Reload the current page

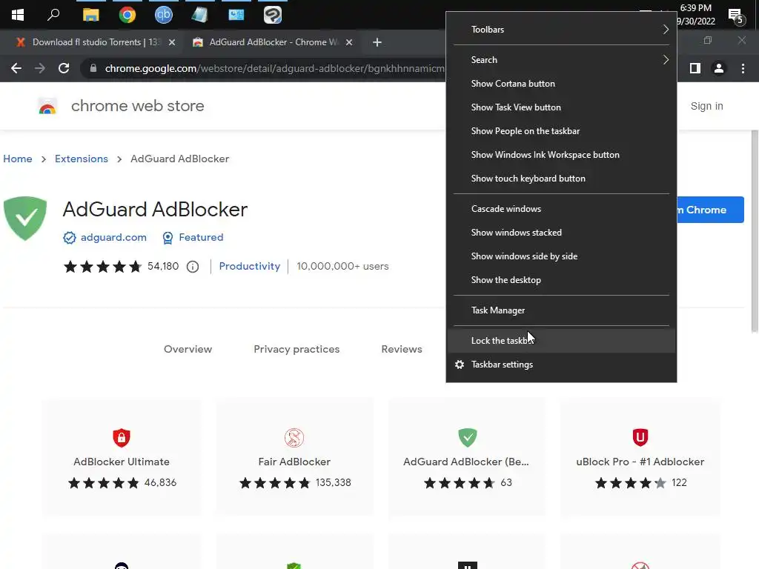click(x=64, y=68)
